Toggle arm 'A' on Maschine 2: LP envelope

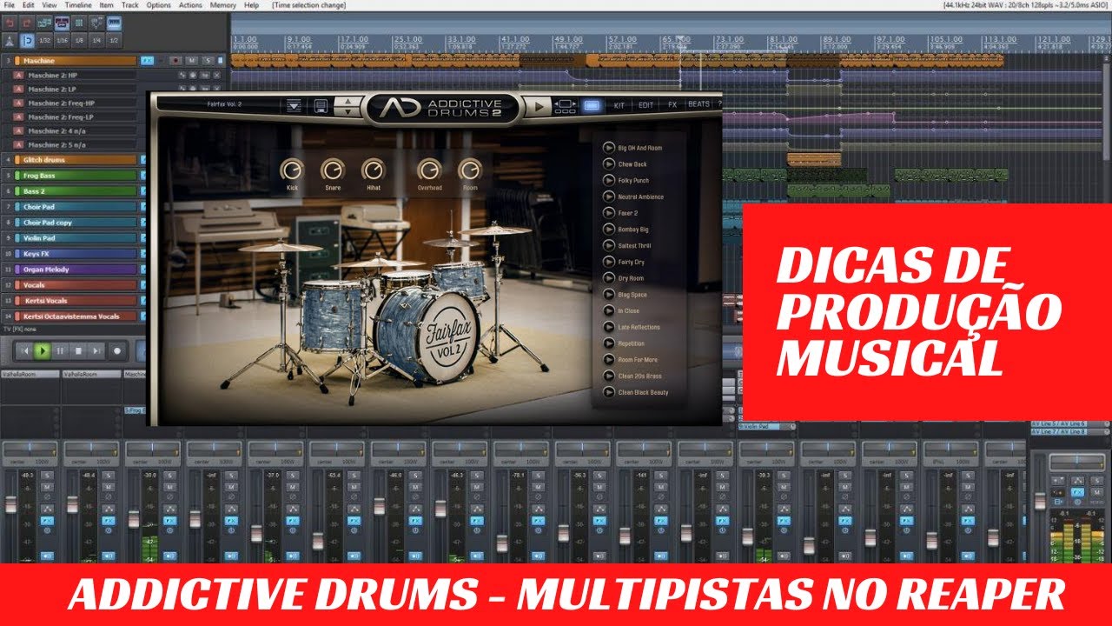pos(18,89)
